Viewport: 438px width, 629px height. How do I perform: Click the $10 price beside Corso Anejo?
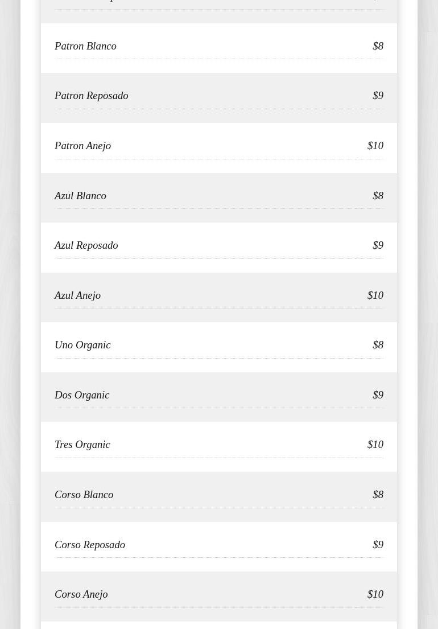pos(375,594)
